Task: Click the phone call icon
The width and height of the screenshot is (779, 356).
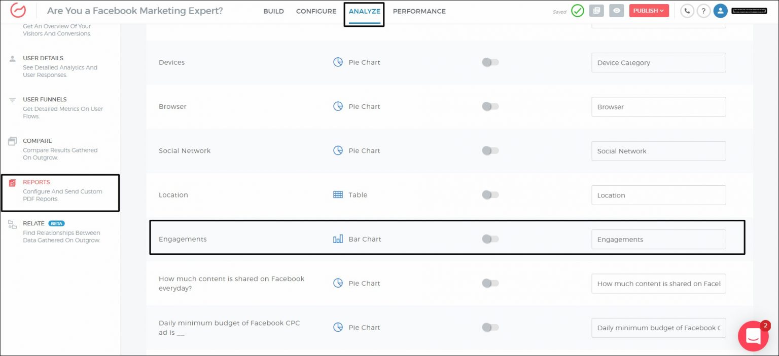Action: (687, 11)
